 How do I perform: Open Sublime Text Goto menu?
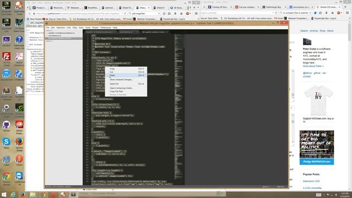[81, 28]
